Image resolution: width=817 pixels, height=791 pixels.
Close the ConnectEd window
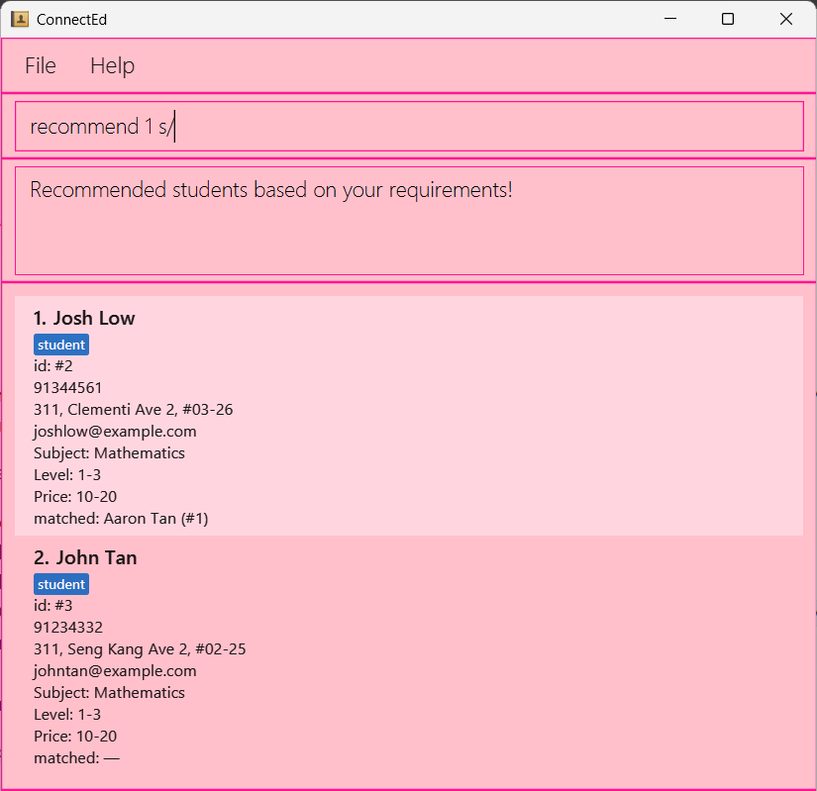785,19
